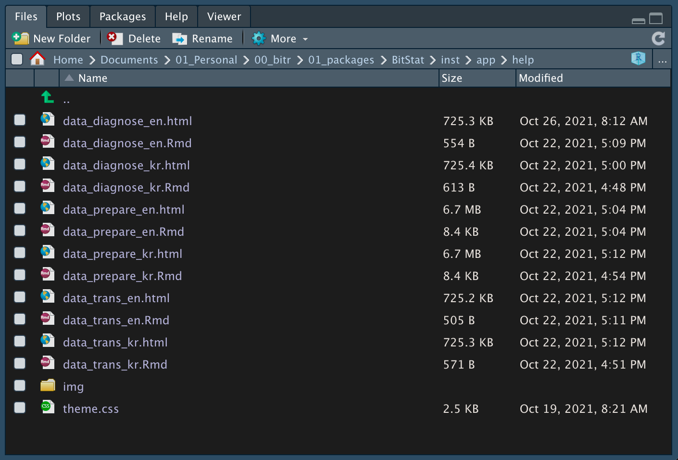This screenshot has width=678, height=460.
Task: Click the data_diagnose_kr.Rmd file icon
Action: (x=47, y=186)
